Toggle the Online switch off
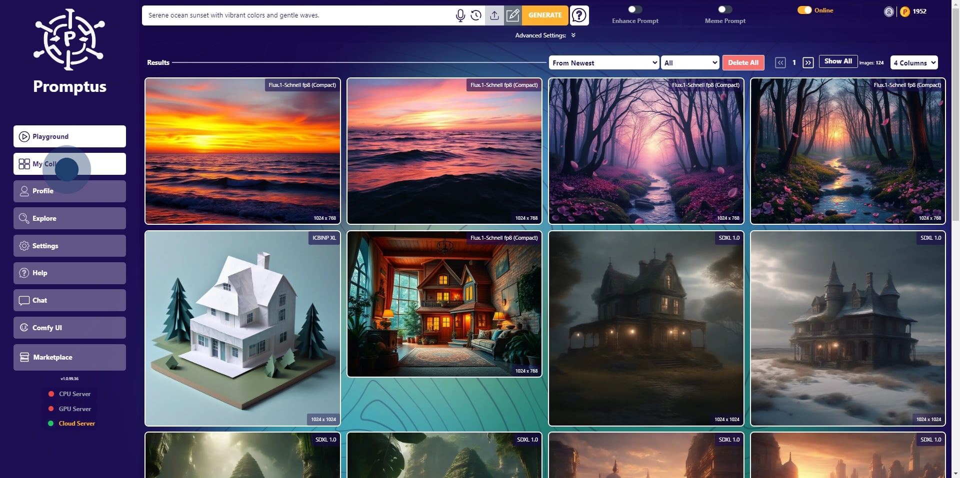The height and width of the screenshot is (478, 960). 804,10
